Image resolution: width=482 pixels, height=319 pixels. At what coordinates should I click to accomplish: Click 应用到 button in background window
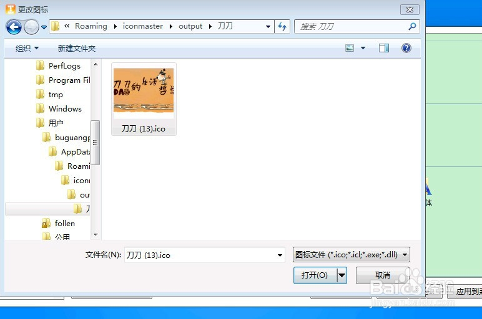pos(465,291)
